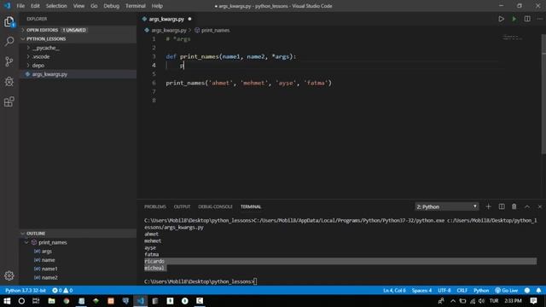The image size is (546, 307).
Task: Click print_names in editor breadcrumb
Action: point(215,31)
